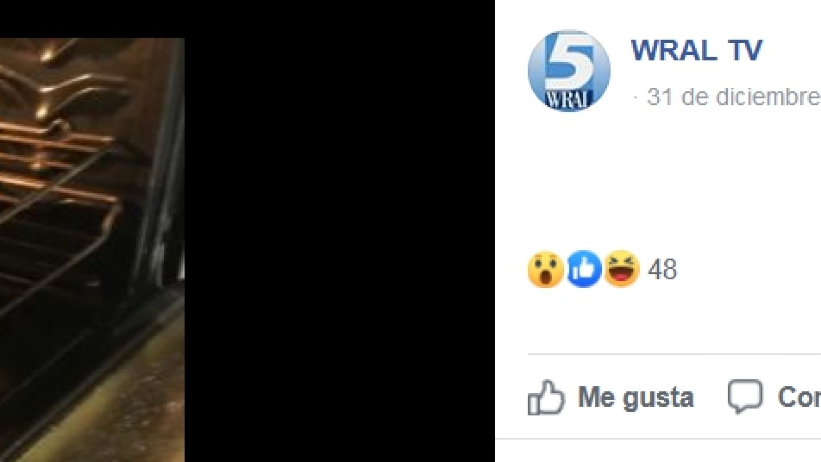Click the WRAL TV page name
The image size is (821, 462).
point(697,51)
